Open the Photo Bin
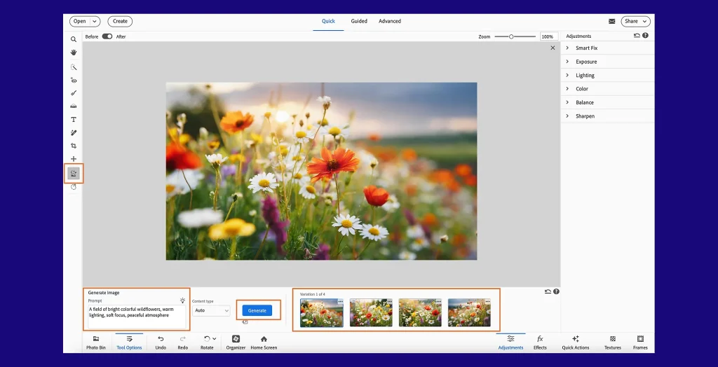 pos(95,342)
